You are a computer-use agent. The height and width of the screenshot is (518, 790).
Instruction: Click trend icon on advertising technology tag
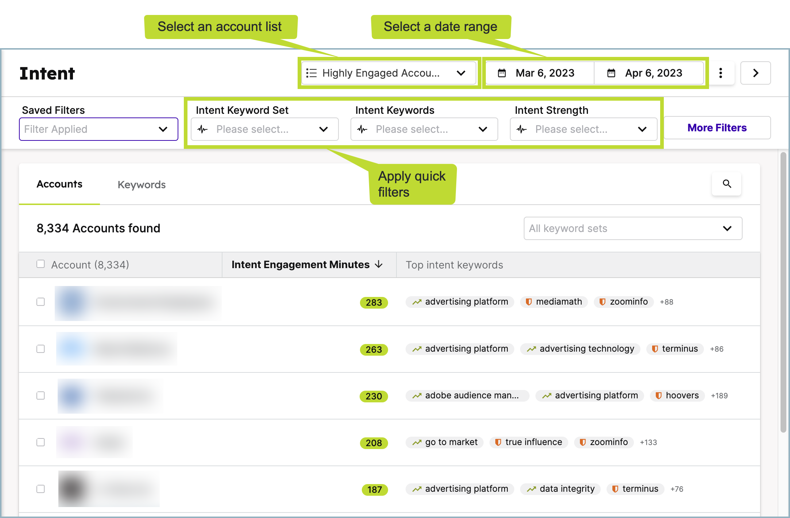coord(531,349)
